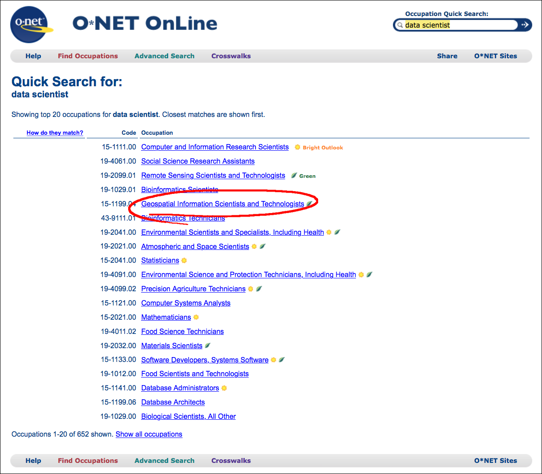Open Environmental Science and Protection Technicians link

[248, 275]
